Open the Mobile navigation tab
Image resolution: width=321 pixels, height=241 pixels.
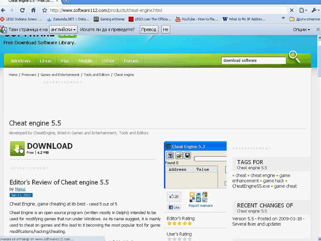[x=86, y=61]
